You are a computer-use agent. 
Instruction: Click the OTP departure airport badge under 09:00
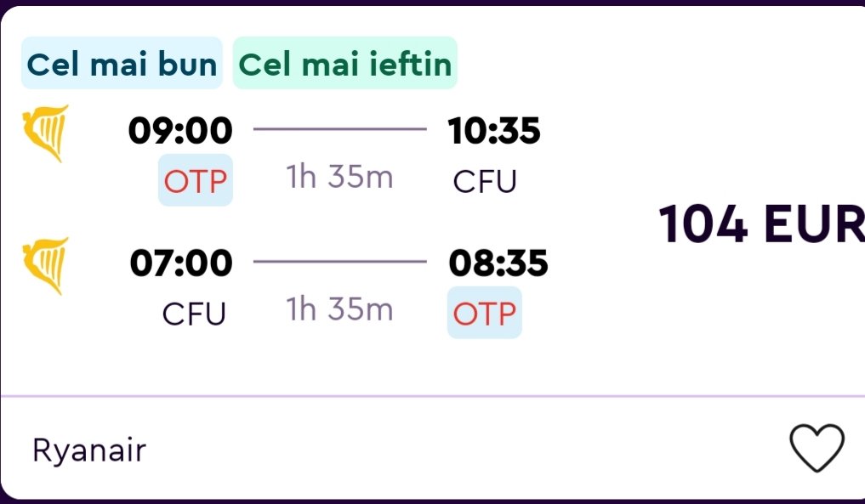pyautogui.click(x=195, y=180)
